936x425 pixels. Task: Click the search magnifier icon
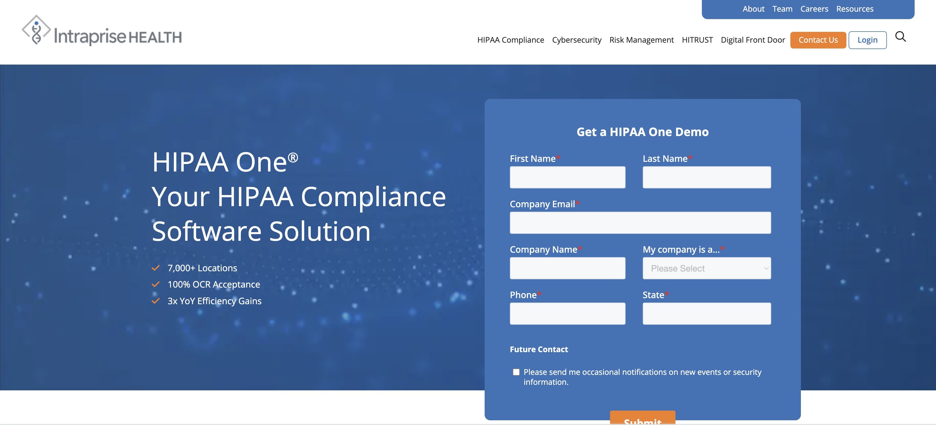click(900, 37)
